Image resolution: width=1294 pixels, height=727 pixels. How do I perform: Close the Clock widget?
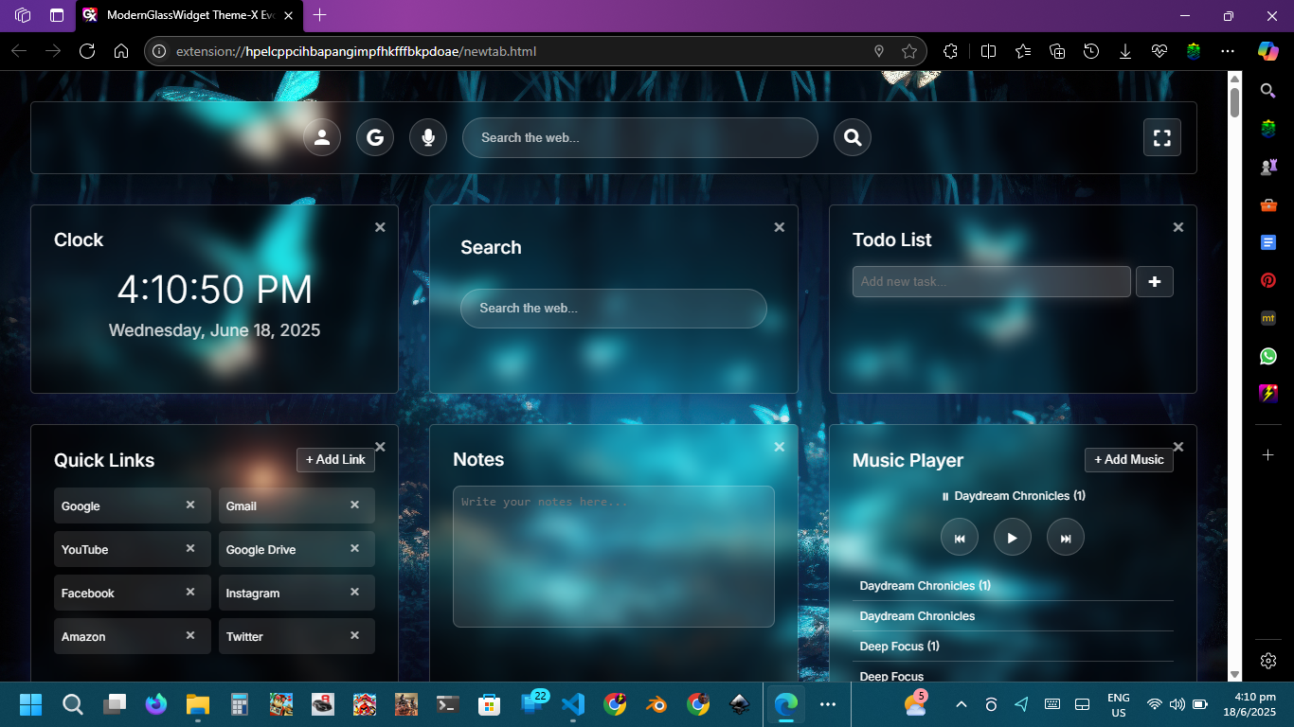pyautogui.click(x=380, y=227)
